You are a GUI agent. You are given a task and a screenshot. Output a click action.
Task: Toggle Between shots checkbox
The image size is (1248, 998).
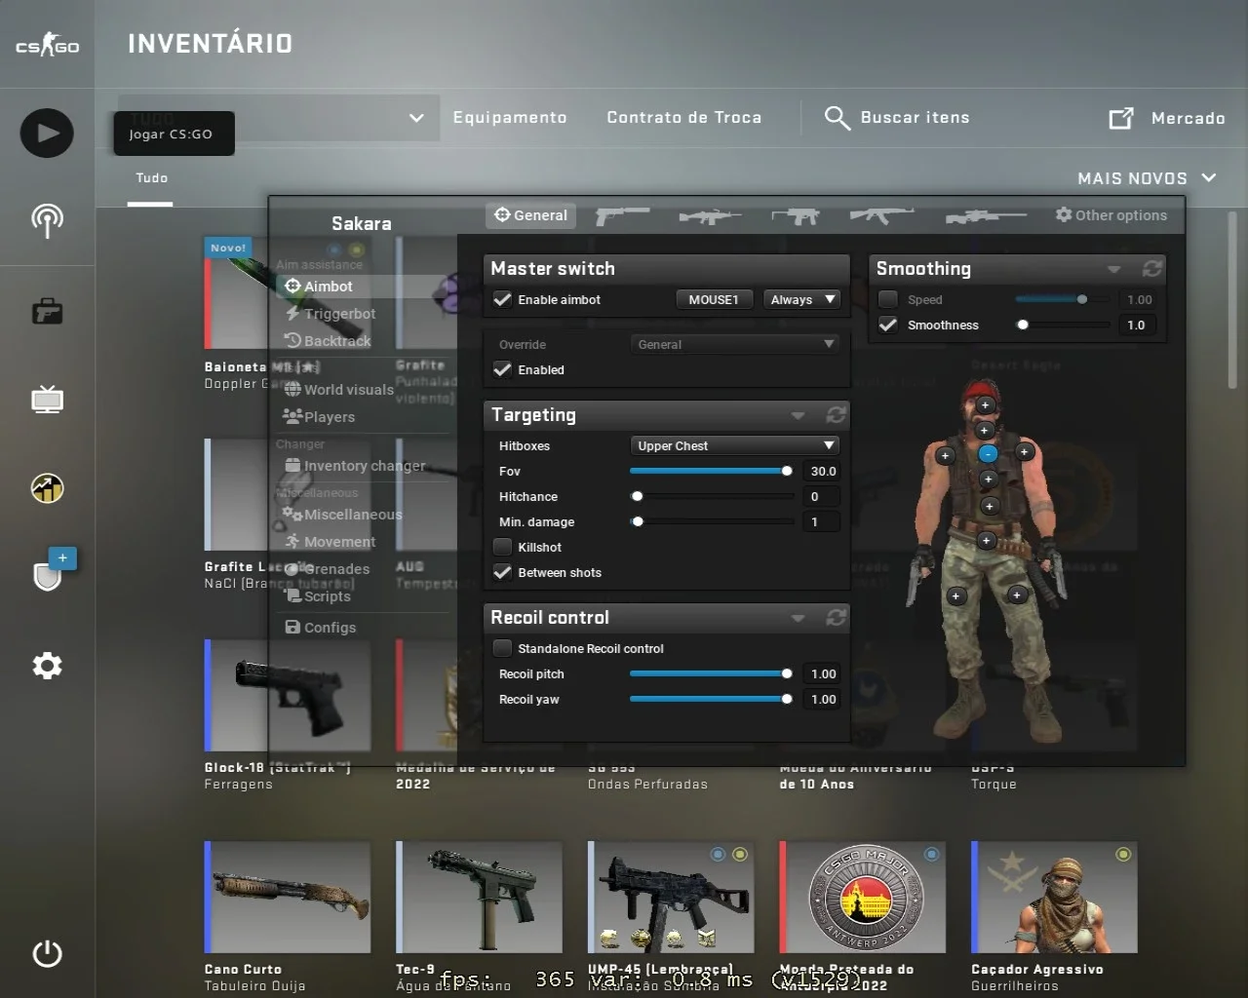point(502,572)
